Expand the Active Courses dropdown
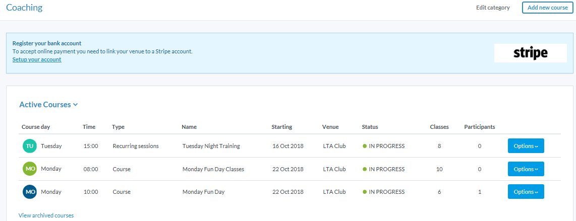 48,105
